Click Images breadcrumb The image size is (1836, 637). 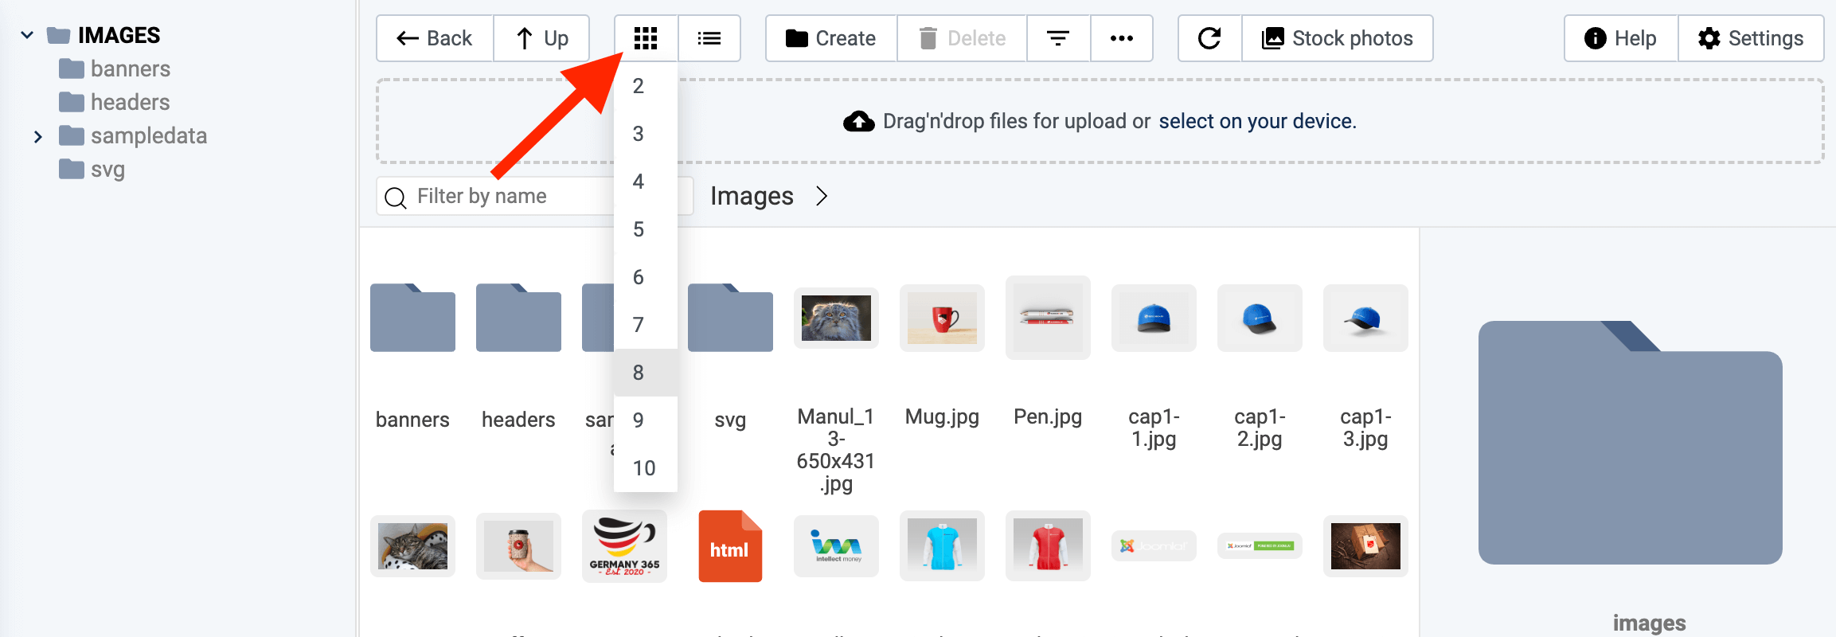point(752,196)
